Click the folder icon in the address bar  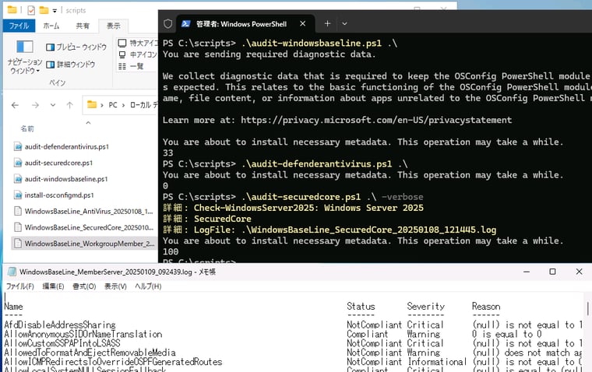pyautogui.click(x=92, y=104)
